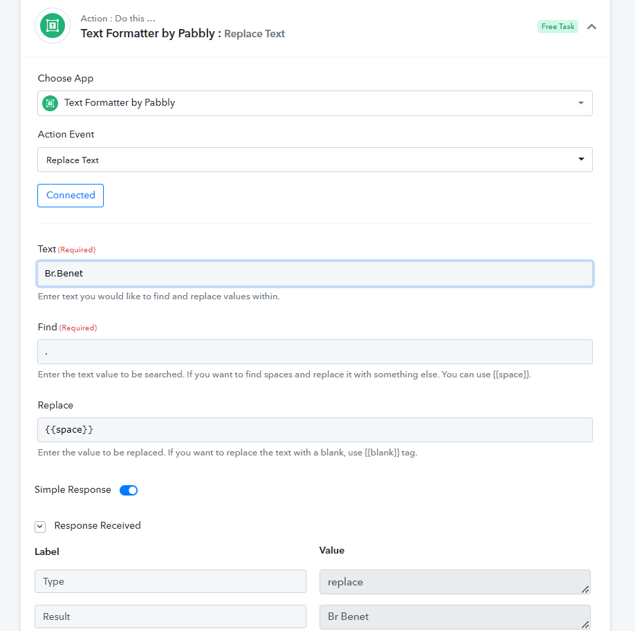Click the Text Formatter app icon in header

click(53, 26)
